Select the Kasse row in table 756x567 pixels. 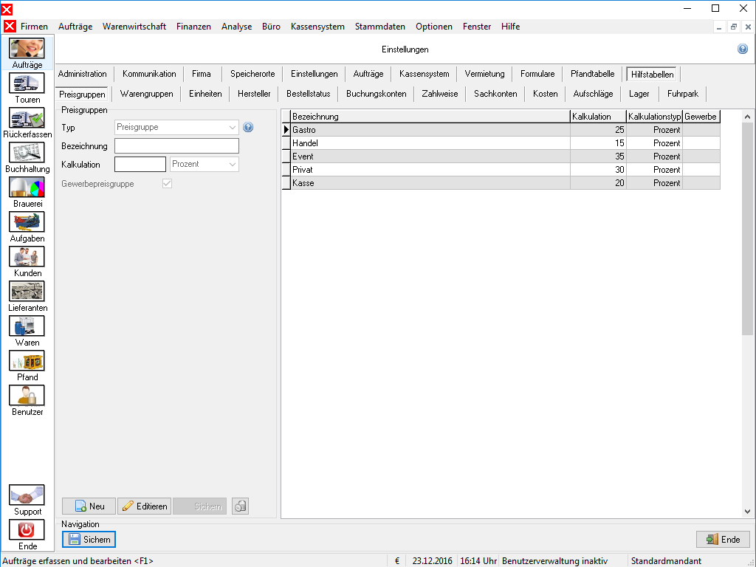point(501,183)
